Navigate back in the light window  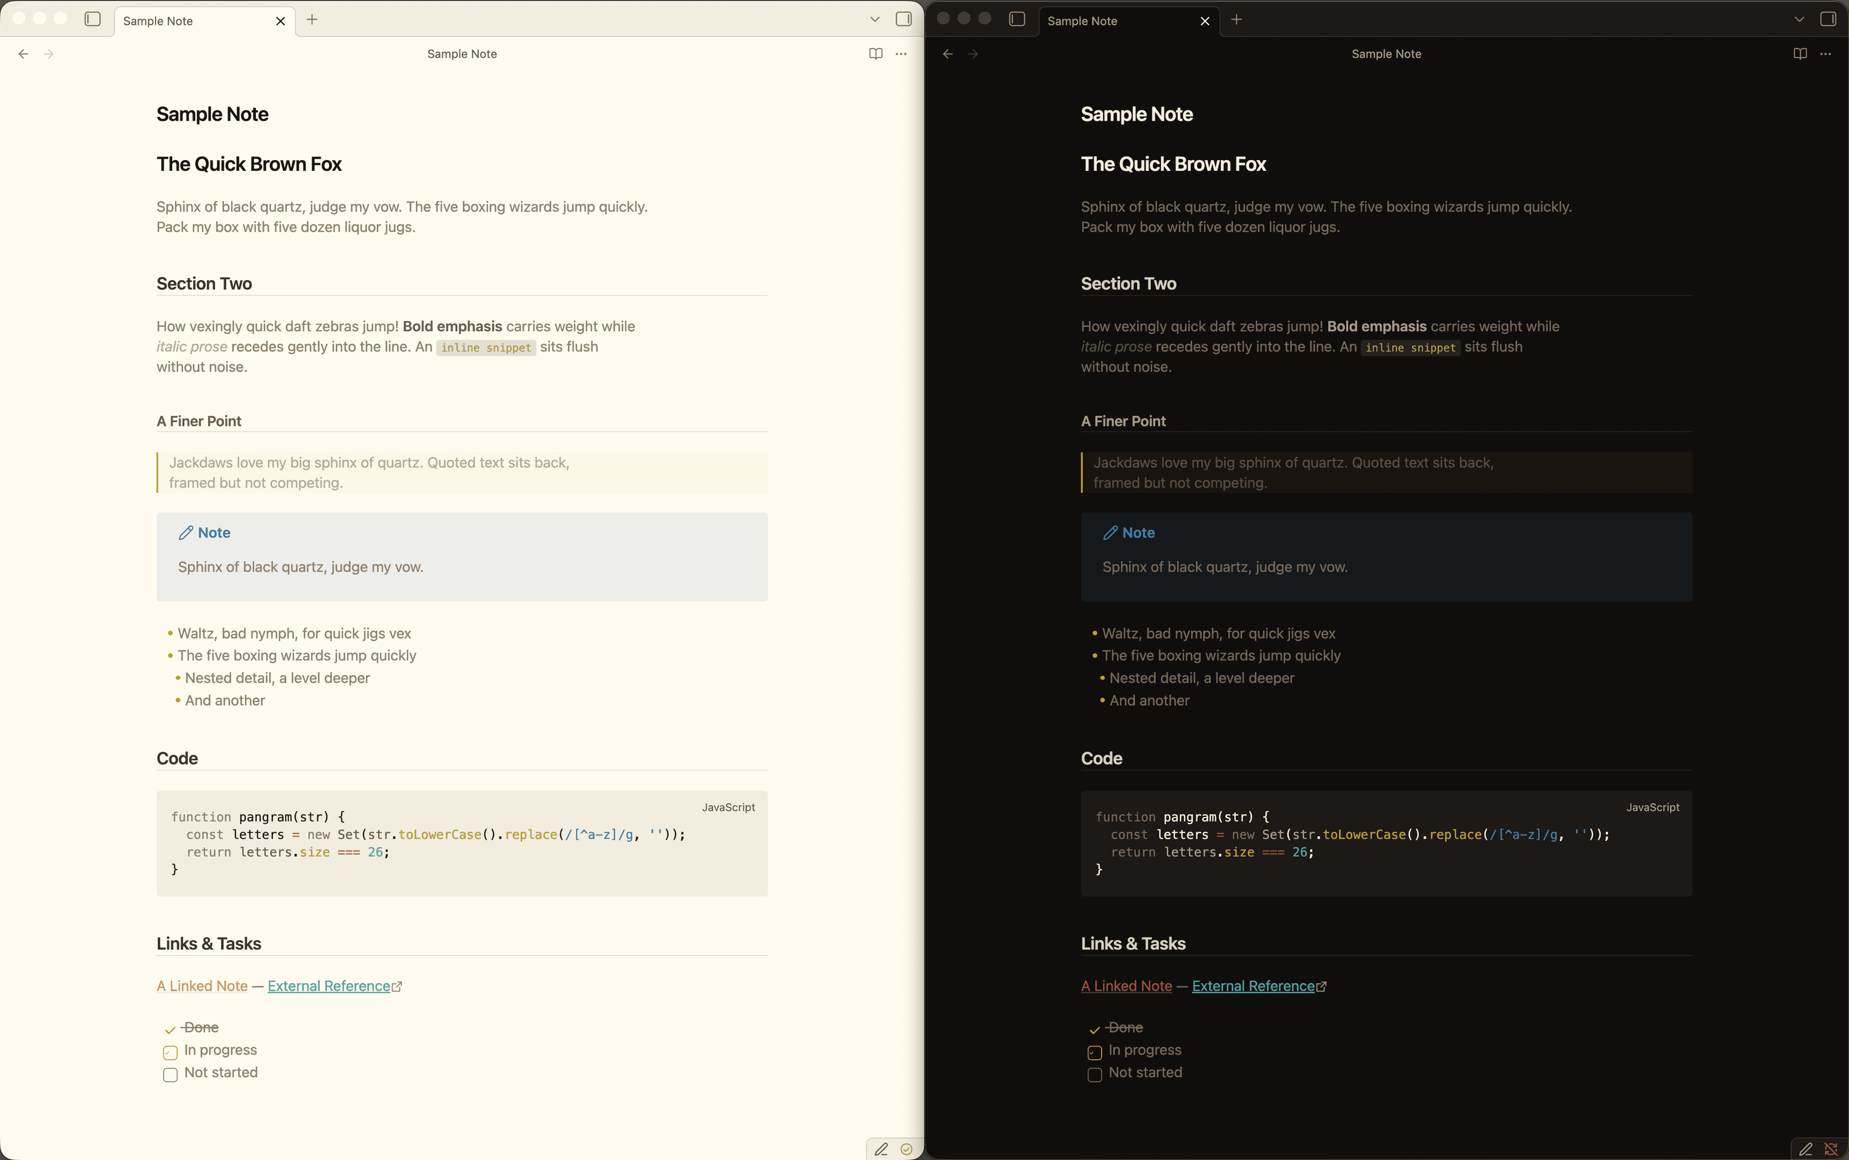[24, 54]
